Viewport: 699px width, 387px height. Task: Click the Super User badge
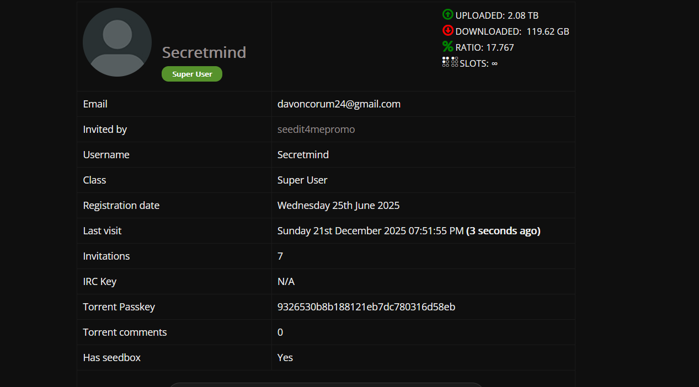coord(192,74)
